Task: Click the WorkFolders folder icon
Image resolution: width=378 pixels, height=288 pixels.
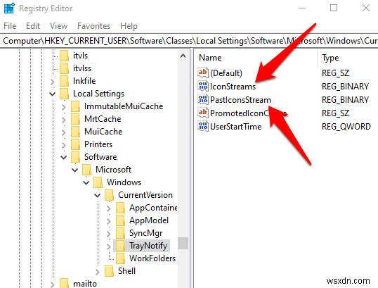Action: tap(120, 258)
